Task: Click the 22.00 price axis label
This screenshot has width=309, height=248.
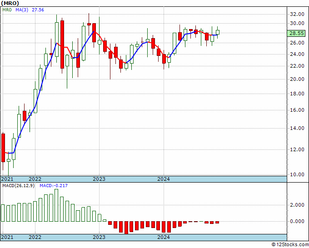Action: [297, 66]
